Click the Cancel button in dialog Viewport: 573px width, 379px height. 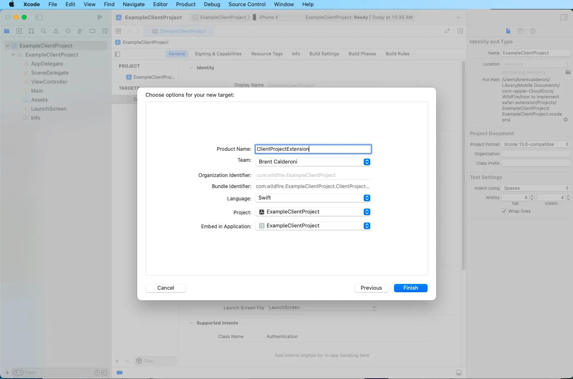point(166,288)
